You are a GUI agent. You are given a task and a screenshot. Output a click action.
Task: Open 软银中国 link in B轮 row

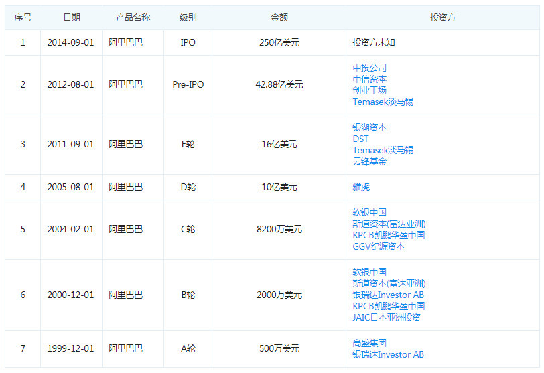click(x=370, y=272)
